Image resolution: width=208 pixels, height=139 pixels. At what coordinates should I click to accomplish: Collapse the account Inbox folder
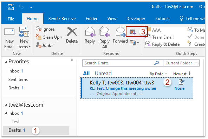click(x=6, y=113)
